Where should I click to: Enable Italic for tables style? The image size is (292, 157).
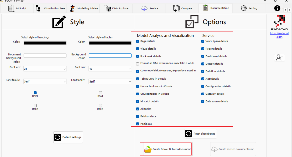(x=100, y=105)
